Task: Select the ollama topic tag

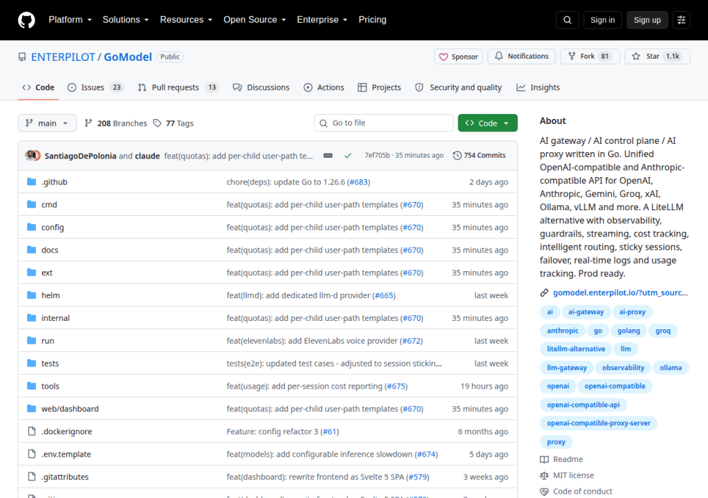Action: [671, 368]
